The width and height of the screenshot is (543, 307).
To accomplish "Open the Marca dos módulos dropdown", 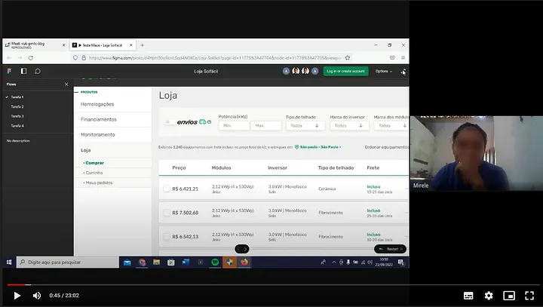I will 391,126.
